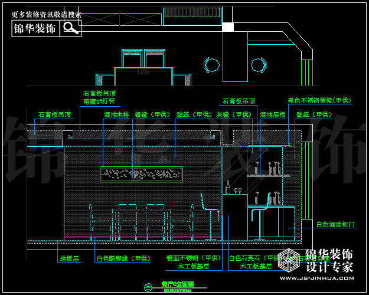Click the white square block in plan view
This screenshot has width=369, height=295.
pyautogui.click(x=227, y=27)
